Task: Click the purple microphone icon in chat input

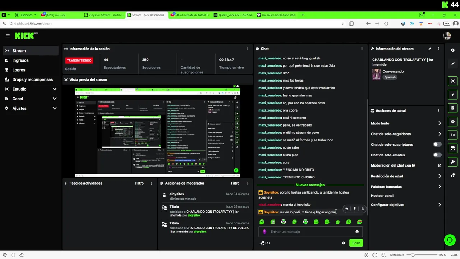Action: [x=264, y=232]
